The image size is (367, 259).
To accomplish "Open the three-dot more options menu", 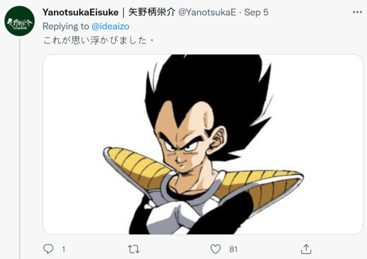I will tap(357, 12).
